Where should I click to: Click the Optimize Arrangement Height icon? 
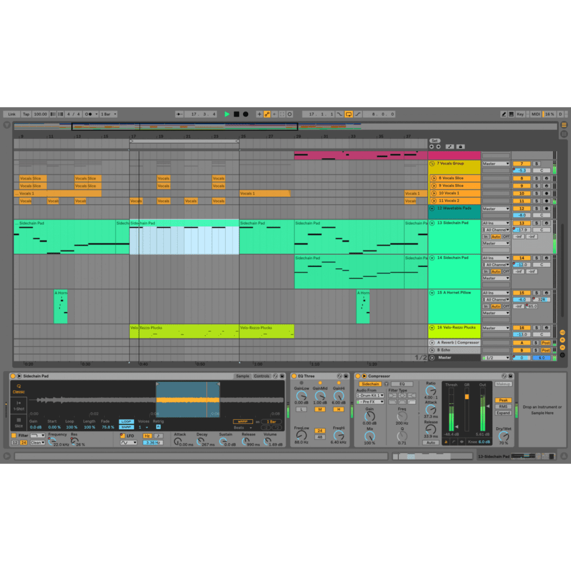coord(450,147)
